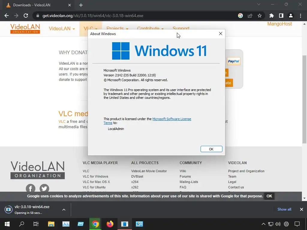The width and height of the screenshot is (307, 230).
Task: Click Show all downloads
Action: pos(284,209)
